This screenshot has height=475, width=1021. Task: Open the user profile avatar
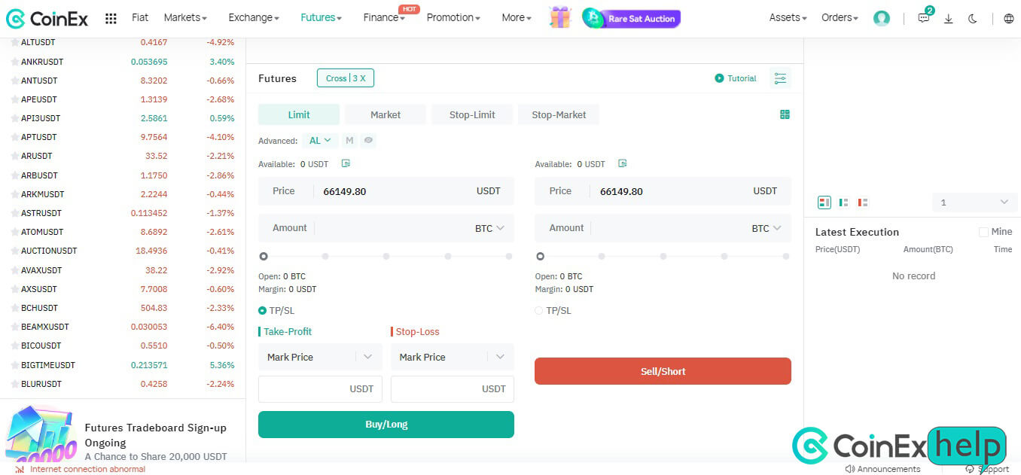pyautogui.click(x=881, y=18)
